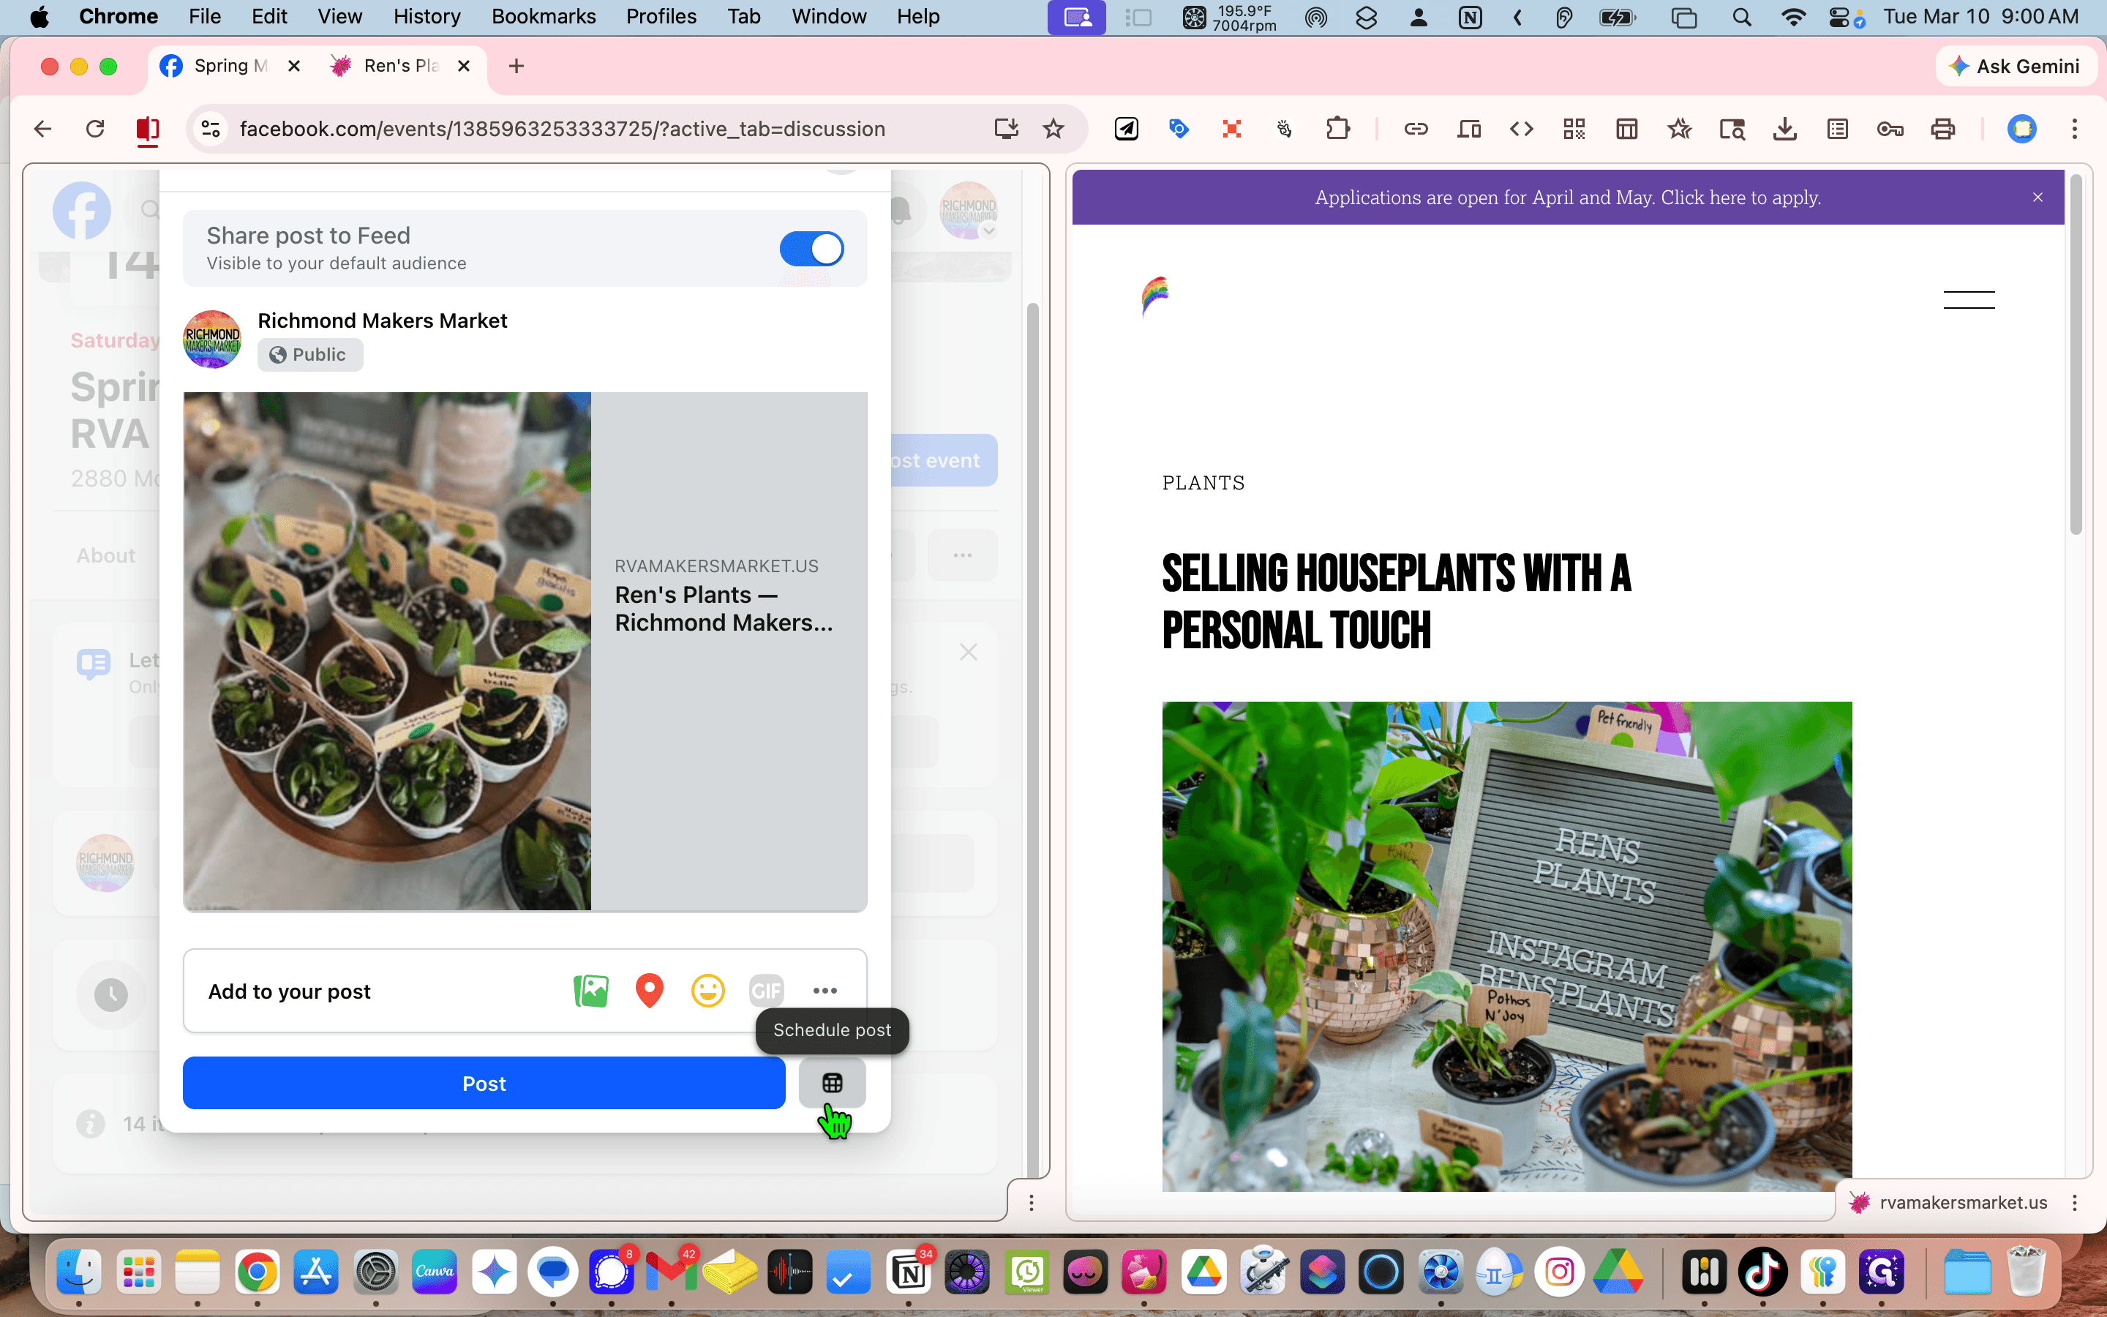Open the Rens Plants letterboard photo
This screenshot has width=2107, height=1317.
1506,946
